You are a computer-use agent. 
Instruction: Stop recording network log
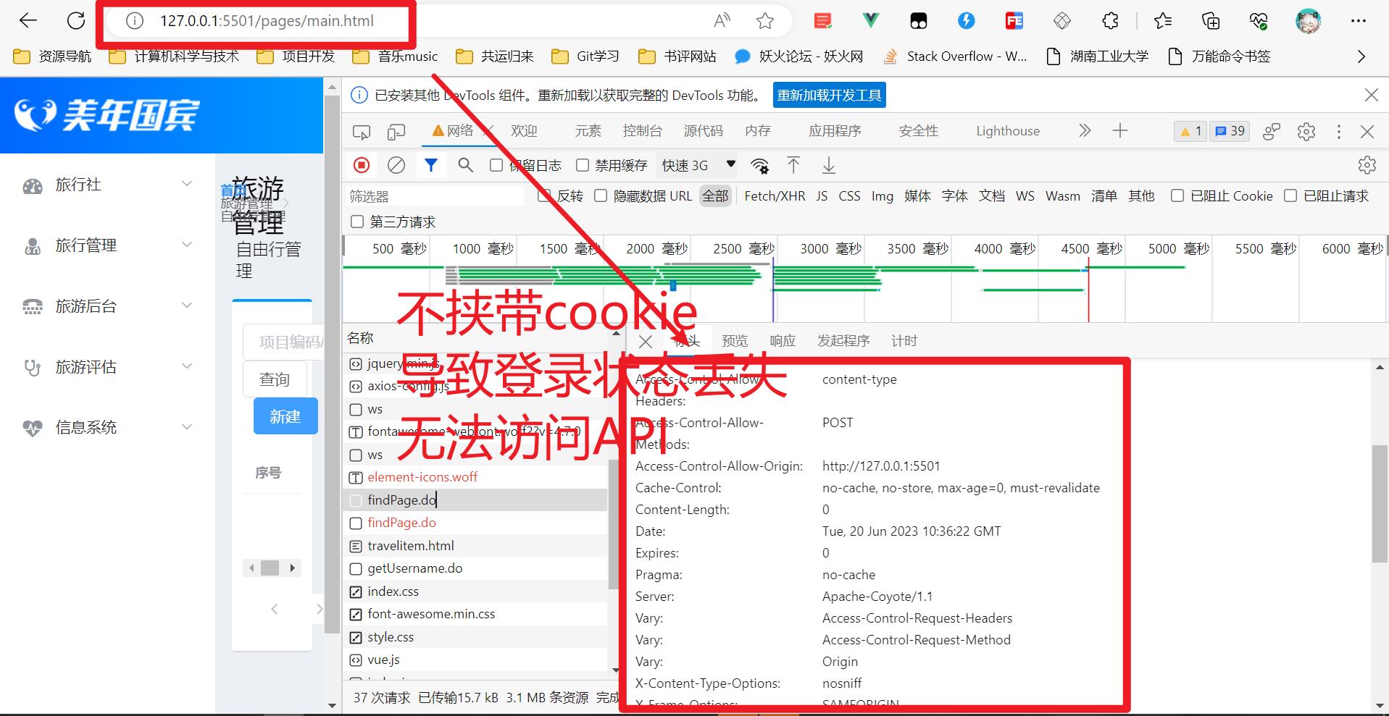pyautogui.click(x=362, y=165)
